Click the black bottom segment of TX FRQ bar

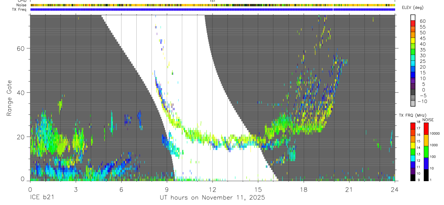(413, 178)
